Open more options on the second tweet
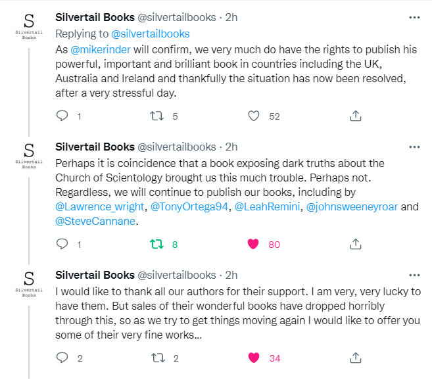The height and width of the screenshot is (382, 432). pos(412,146)
